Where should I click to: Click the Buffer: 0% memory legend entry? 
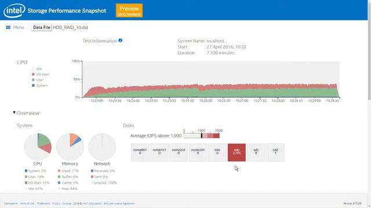pyautogui.click(x=68, y=177)
